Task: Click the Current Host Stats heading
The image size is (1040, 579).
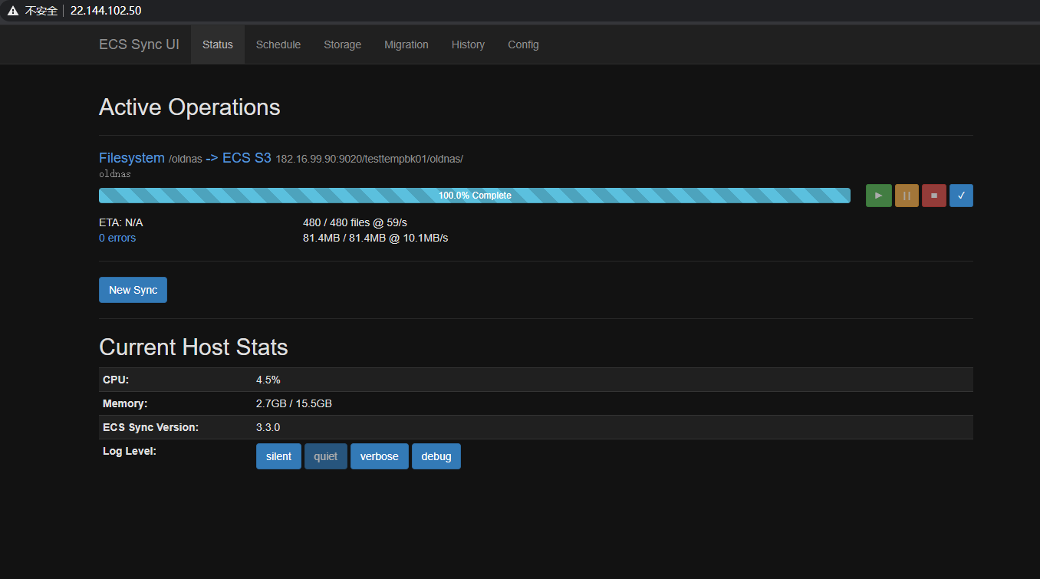Action: tap(193, 347)
